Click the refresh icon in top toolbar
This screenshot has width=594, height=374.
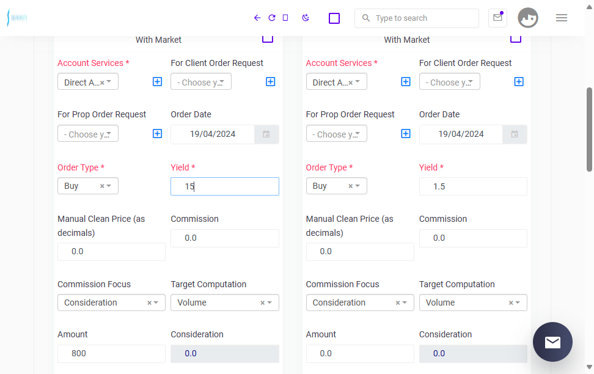coord(271,18)
